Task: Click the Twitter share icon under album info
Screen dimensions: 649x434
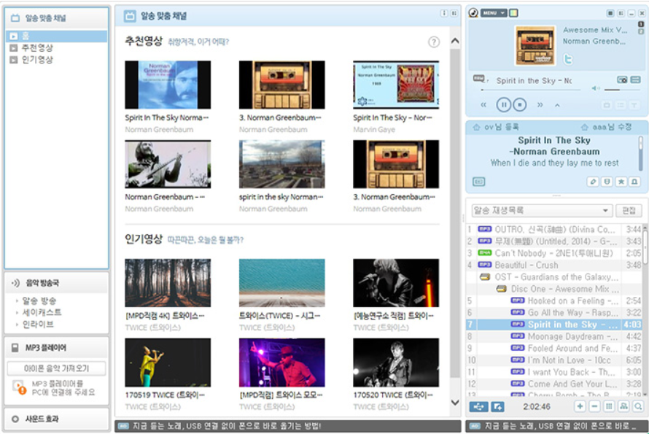Action: tap(568, 59)
